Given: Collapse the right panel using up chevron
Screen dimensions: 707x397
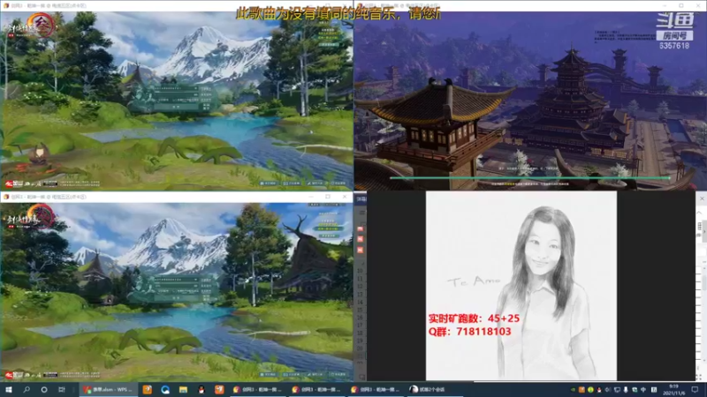Looking at the screenshot, I should [699, 213].
